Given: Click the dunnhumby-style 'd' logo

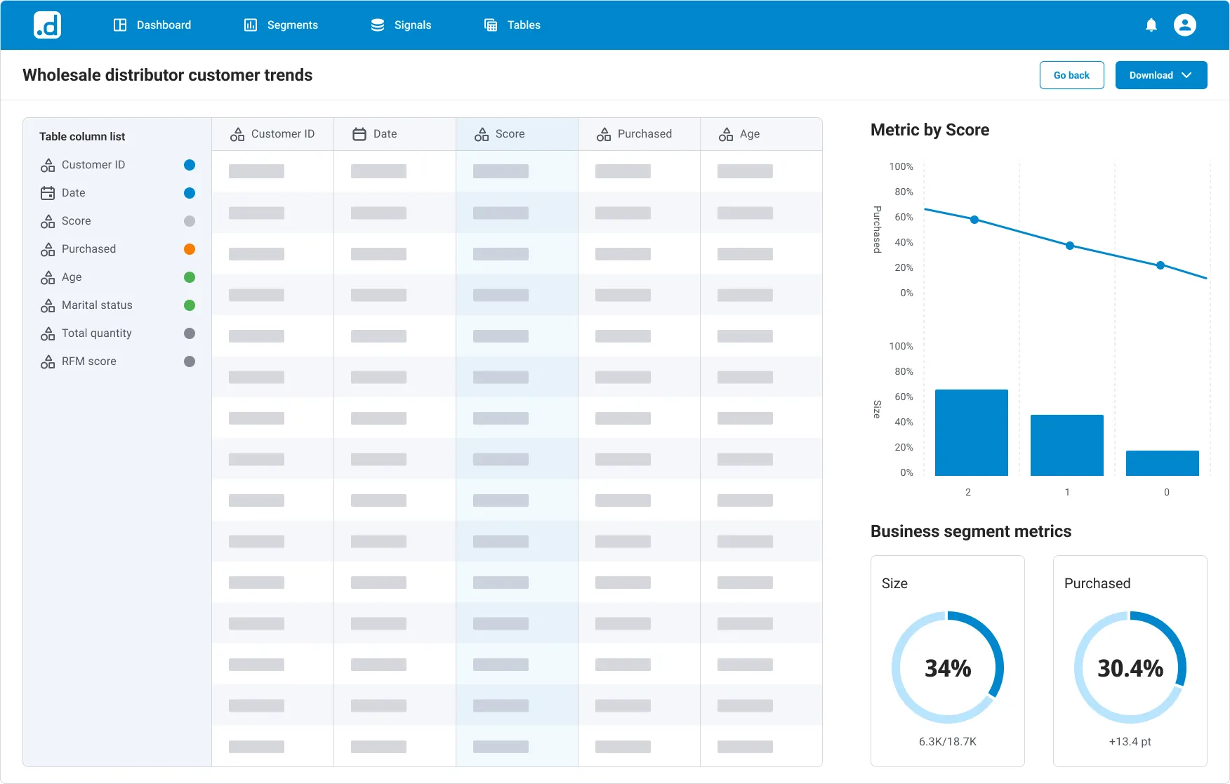Looking at the screenshot, I should (46, 25).
